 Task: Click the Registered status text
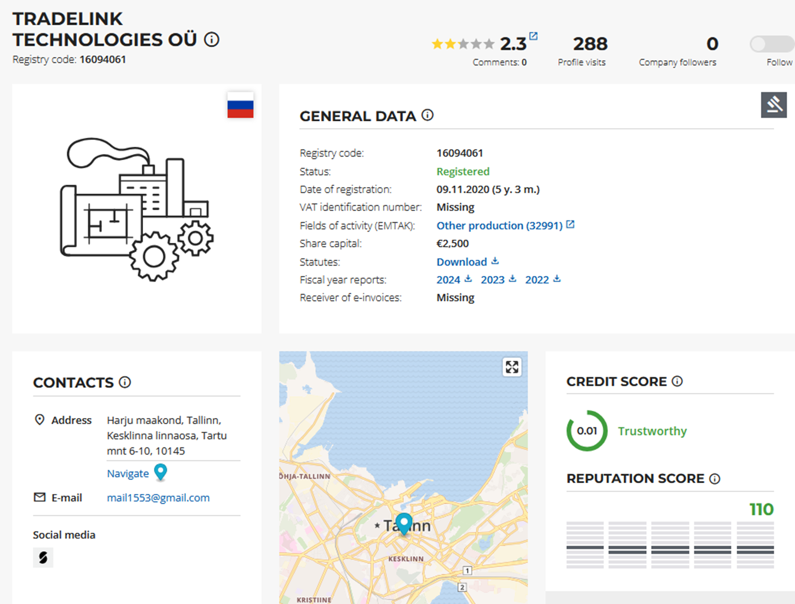[463, 172]
